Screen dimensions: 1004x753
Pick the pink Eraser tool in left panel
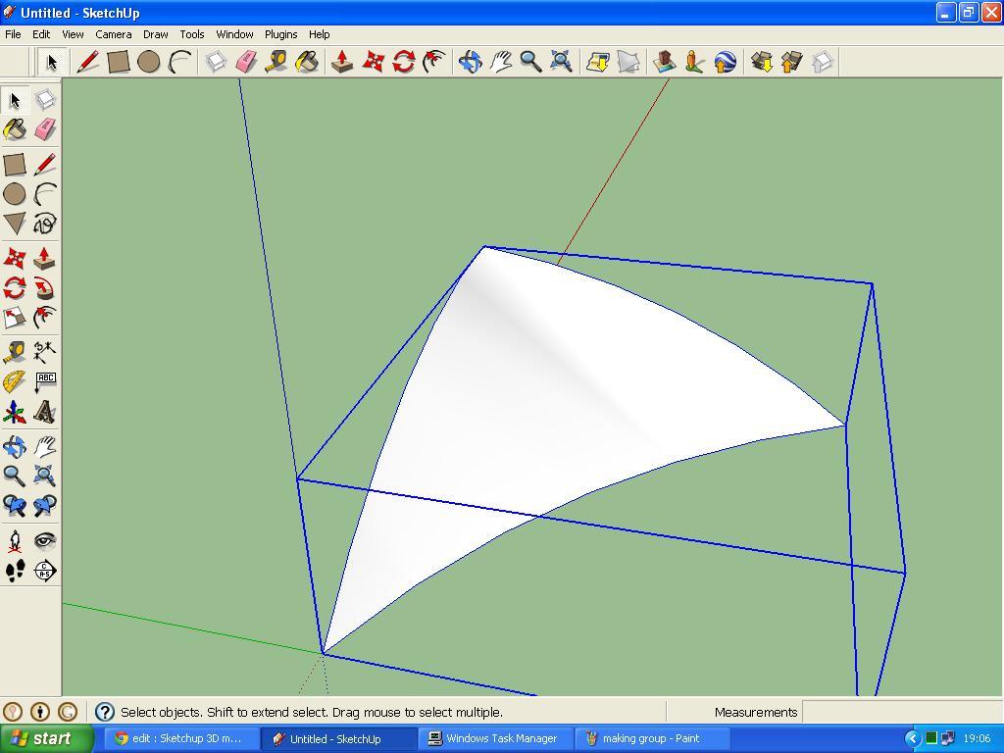pos(45,129)
